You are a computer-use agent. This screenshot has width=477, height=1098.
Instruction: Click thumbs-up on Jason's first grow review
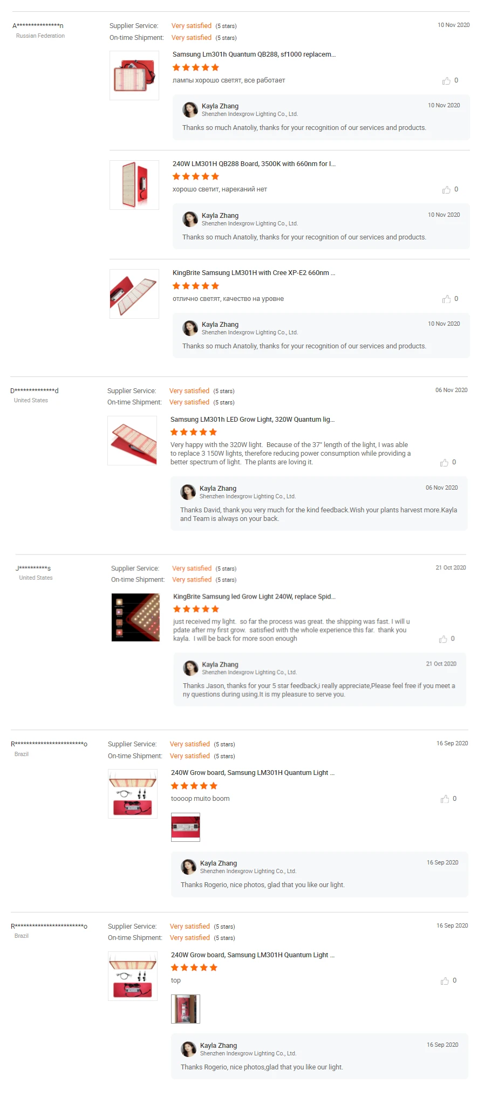coord(443,639)
